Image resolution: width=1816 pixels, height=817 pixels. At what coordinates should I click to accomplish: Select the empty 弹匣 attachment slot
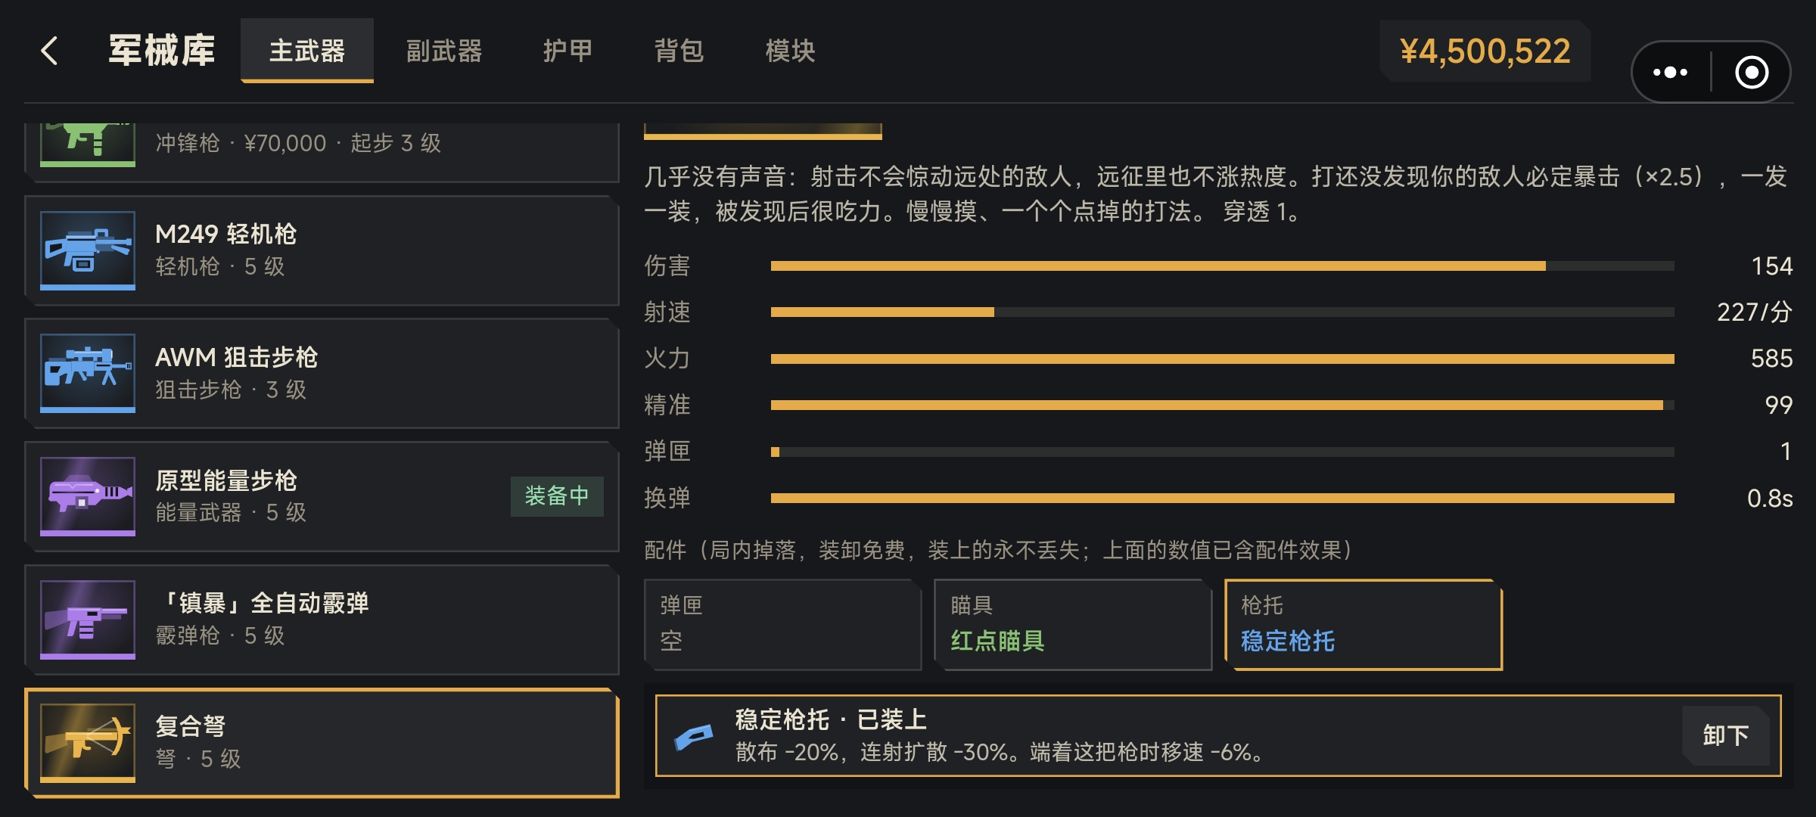(x=782, y=624)
